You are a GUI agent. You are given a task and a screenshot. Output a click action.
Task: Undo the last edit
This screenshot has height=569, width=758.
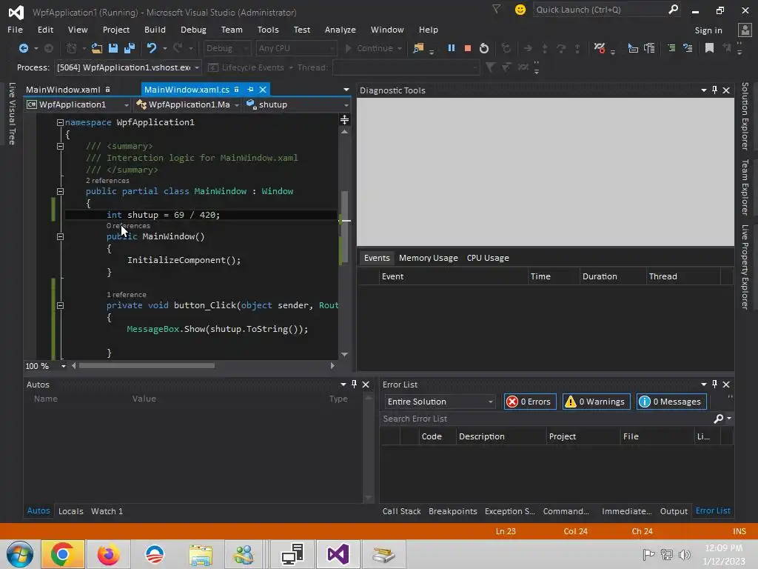[151, 48]
